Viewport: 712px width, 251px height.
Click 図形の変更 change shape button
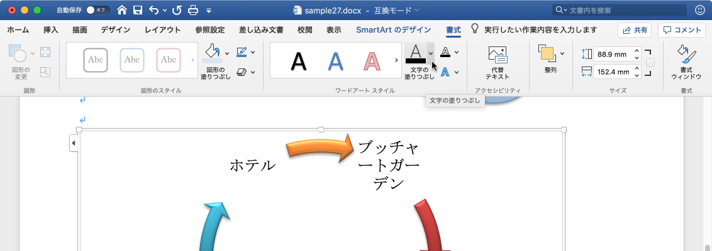pyautogui.click(x=20, y=62)
